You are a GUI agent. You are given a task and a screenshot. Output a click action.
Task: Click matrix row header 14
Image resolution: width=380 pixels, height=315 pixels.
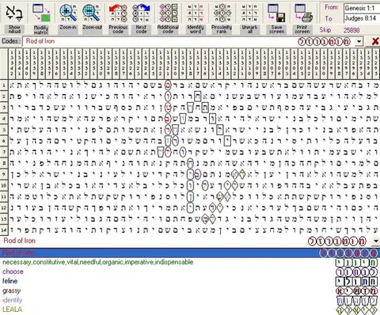tap(4, 230)
